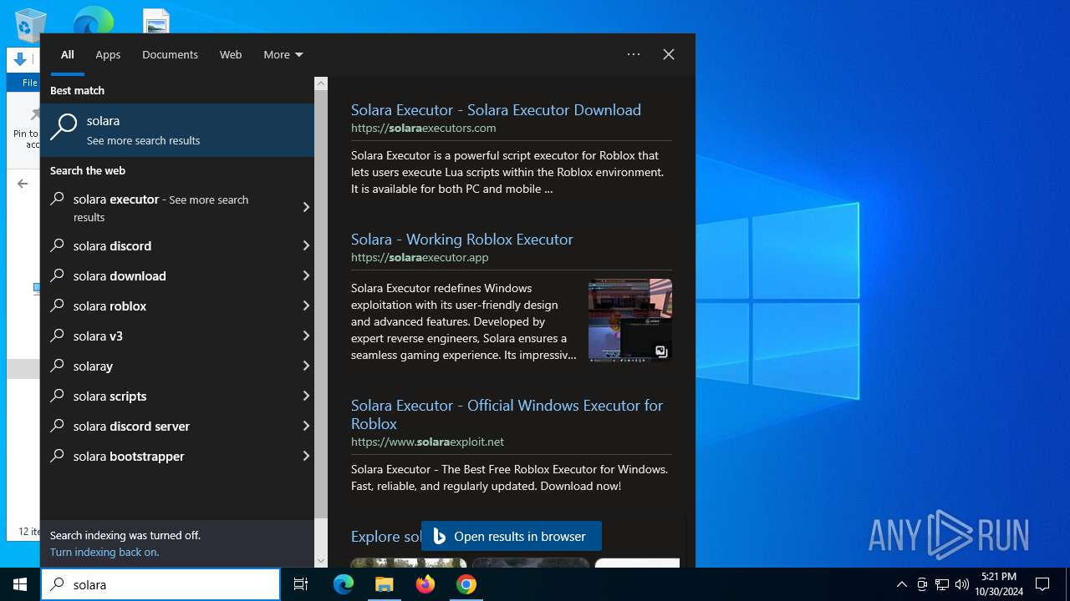
Task: Switch to the Documents search tab
Action: [x=170, y=54]
